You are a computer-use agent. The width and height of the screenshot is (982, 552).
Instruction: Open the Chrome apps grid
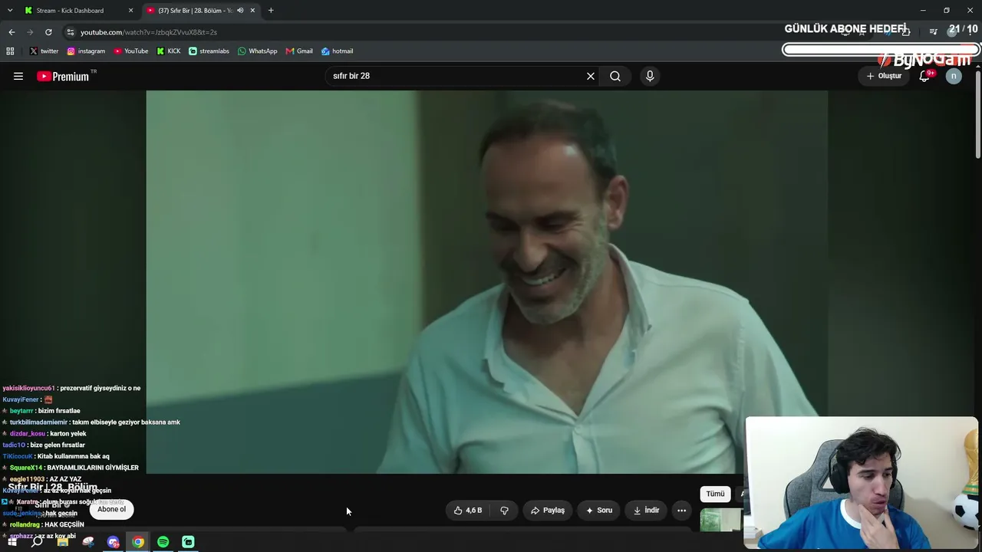coord(10,51)
